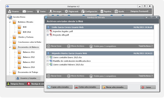Click Visible para compañeros in Alejandro's shipment
Image resolution: width=164 pixels, height=98 pixels.
103,76
